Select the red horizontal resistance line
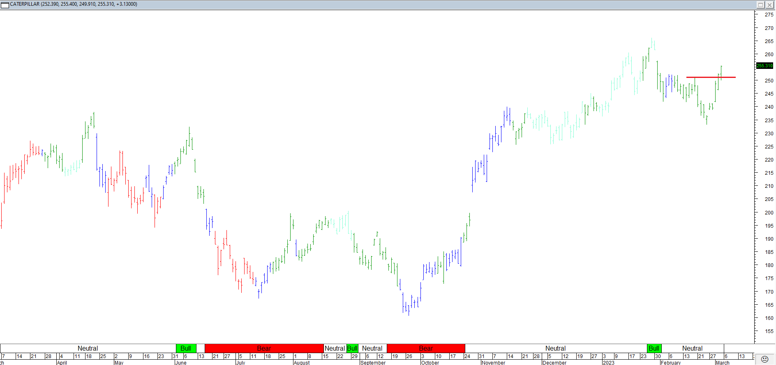The width and height of the screenshot is (776, 365). [711, 77]
